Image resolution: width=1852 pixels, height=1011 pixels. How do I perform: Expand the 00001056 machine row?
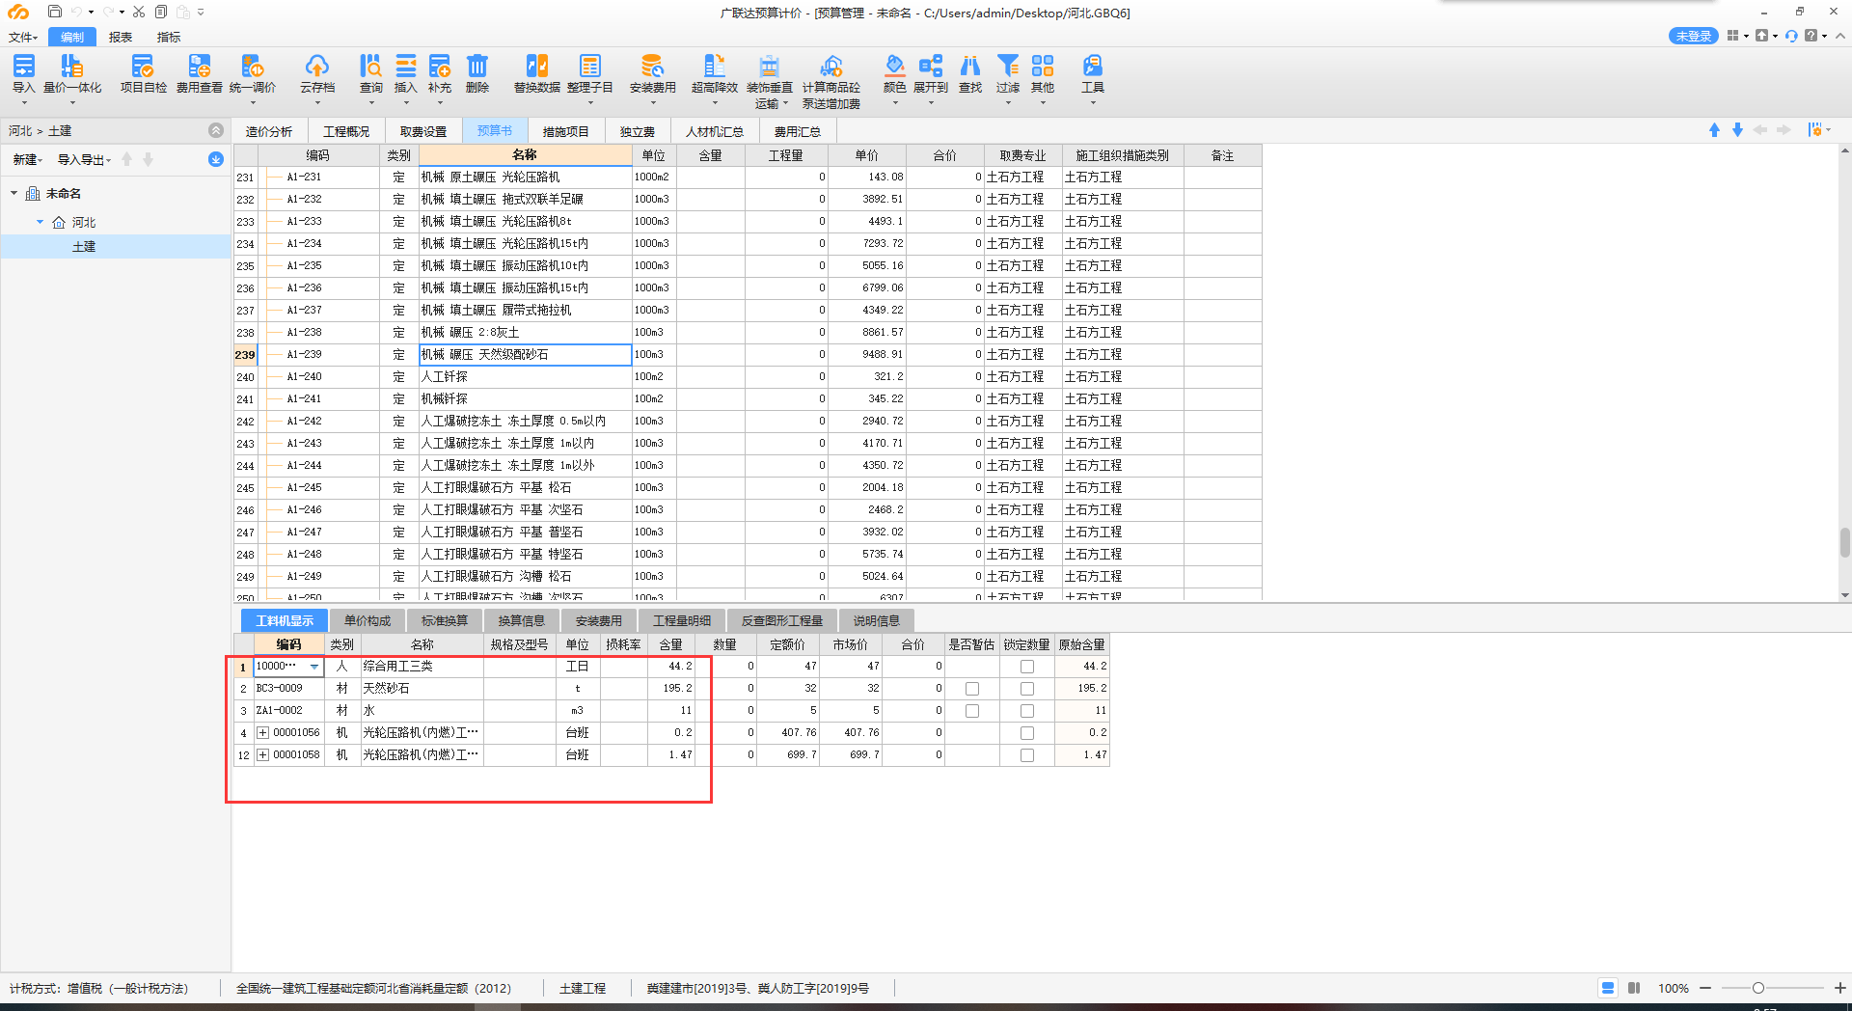coord(262,733)
